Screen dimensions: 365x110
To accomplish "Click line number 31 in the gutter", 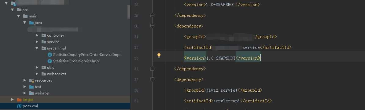I will pyautogui.click(x=136, y=37).
